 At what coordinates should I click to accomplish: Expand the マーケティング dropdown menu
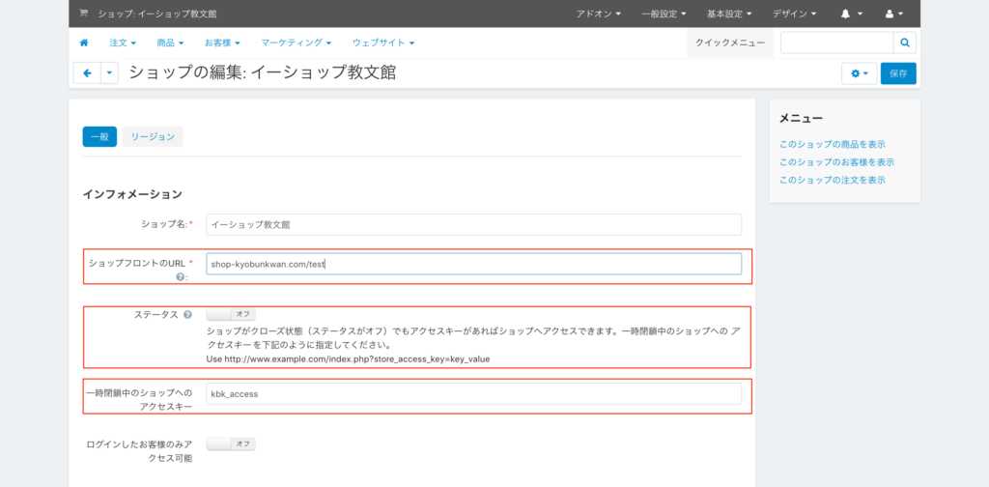click(x=297, y=43)
